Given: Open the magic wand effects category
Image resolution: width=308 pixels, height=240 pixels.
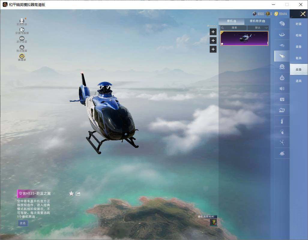Looking at the screenshot, I should coord(282,143).
